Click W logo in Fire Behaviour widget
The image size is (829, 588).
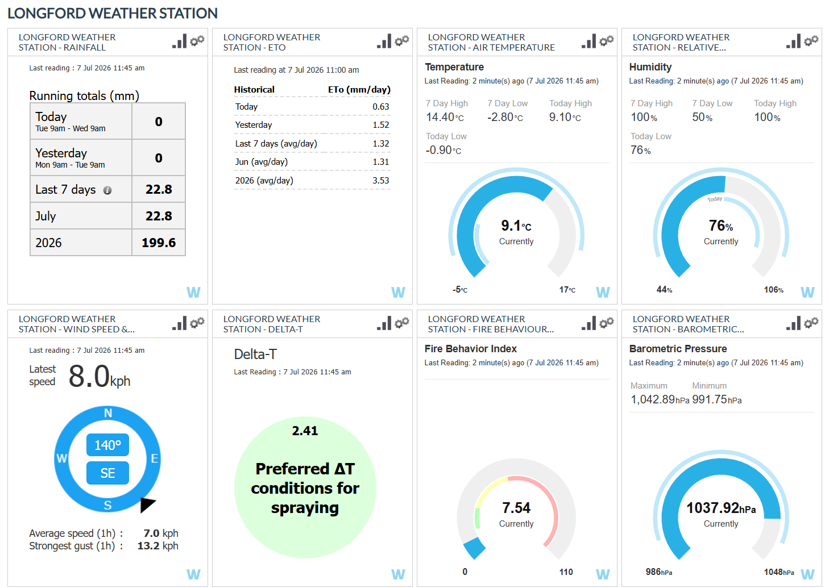603,574
